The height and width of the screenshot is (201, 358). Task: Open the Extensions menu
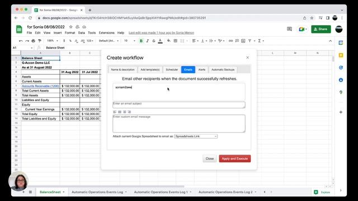107,33
